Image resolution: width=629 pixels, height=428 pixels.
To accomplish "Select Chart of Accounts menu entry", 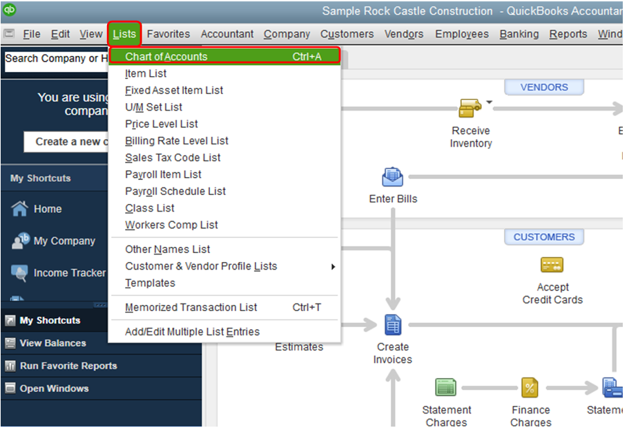I will (x=224, y=56).
